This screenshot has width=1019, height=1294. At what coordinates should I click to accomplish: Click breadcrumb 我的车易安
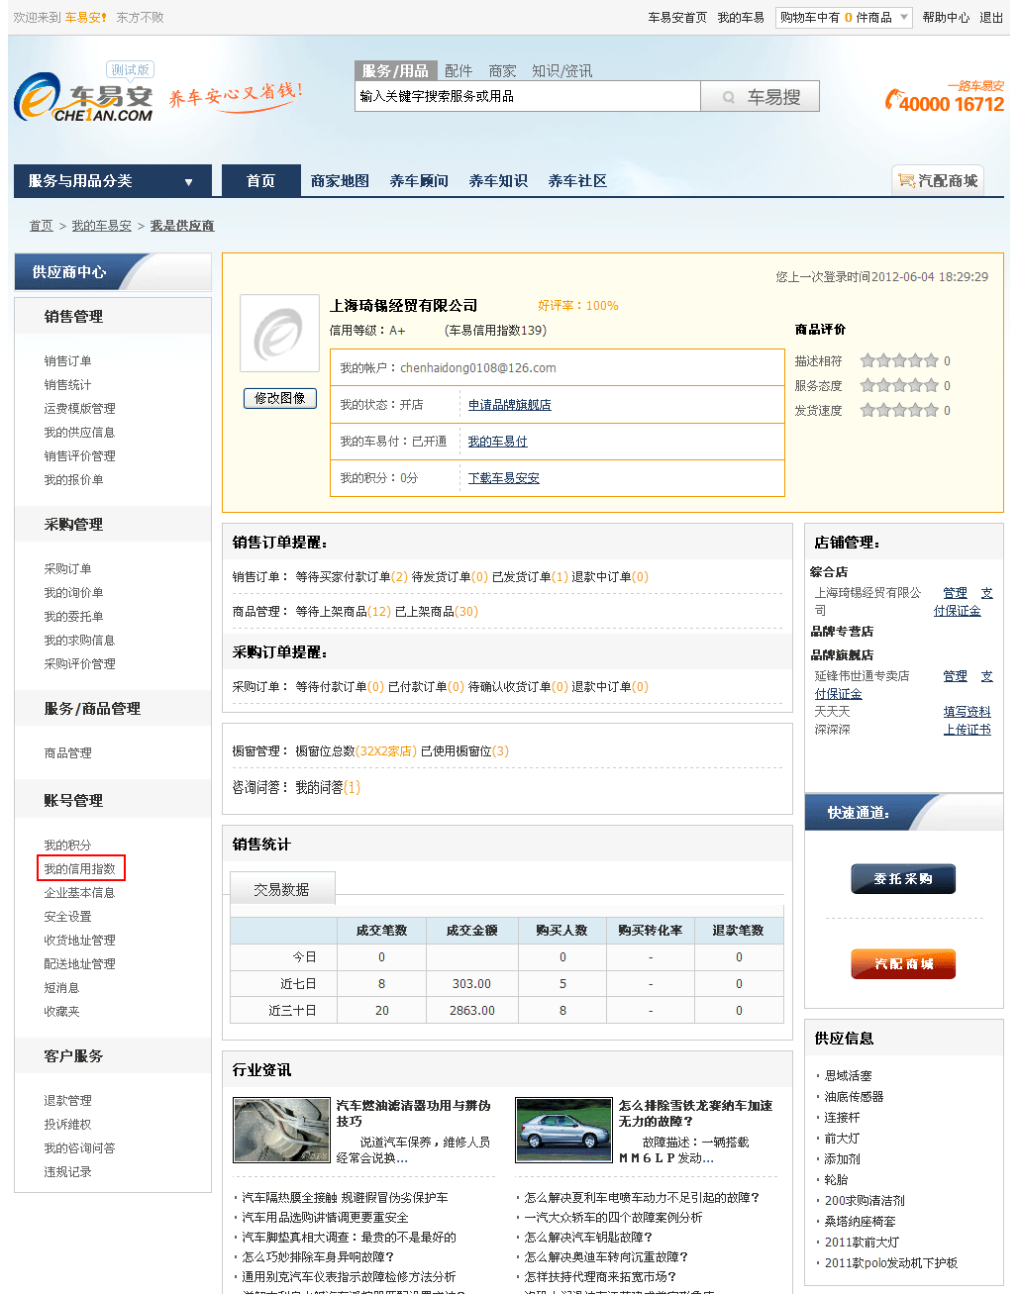pyautogui.click(x=101, y=226)
